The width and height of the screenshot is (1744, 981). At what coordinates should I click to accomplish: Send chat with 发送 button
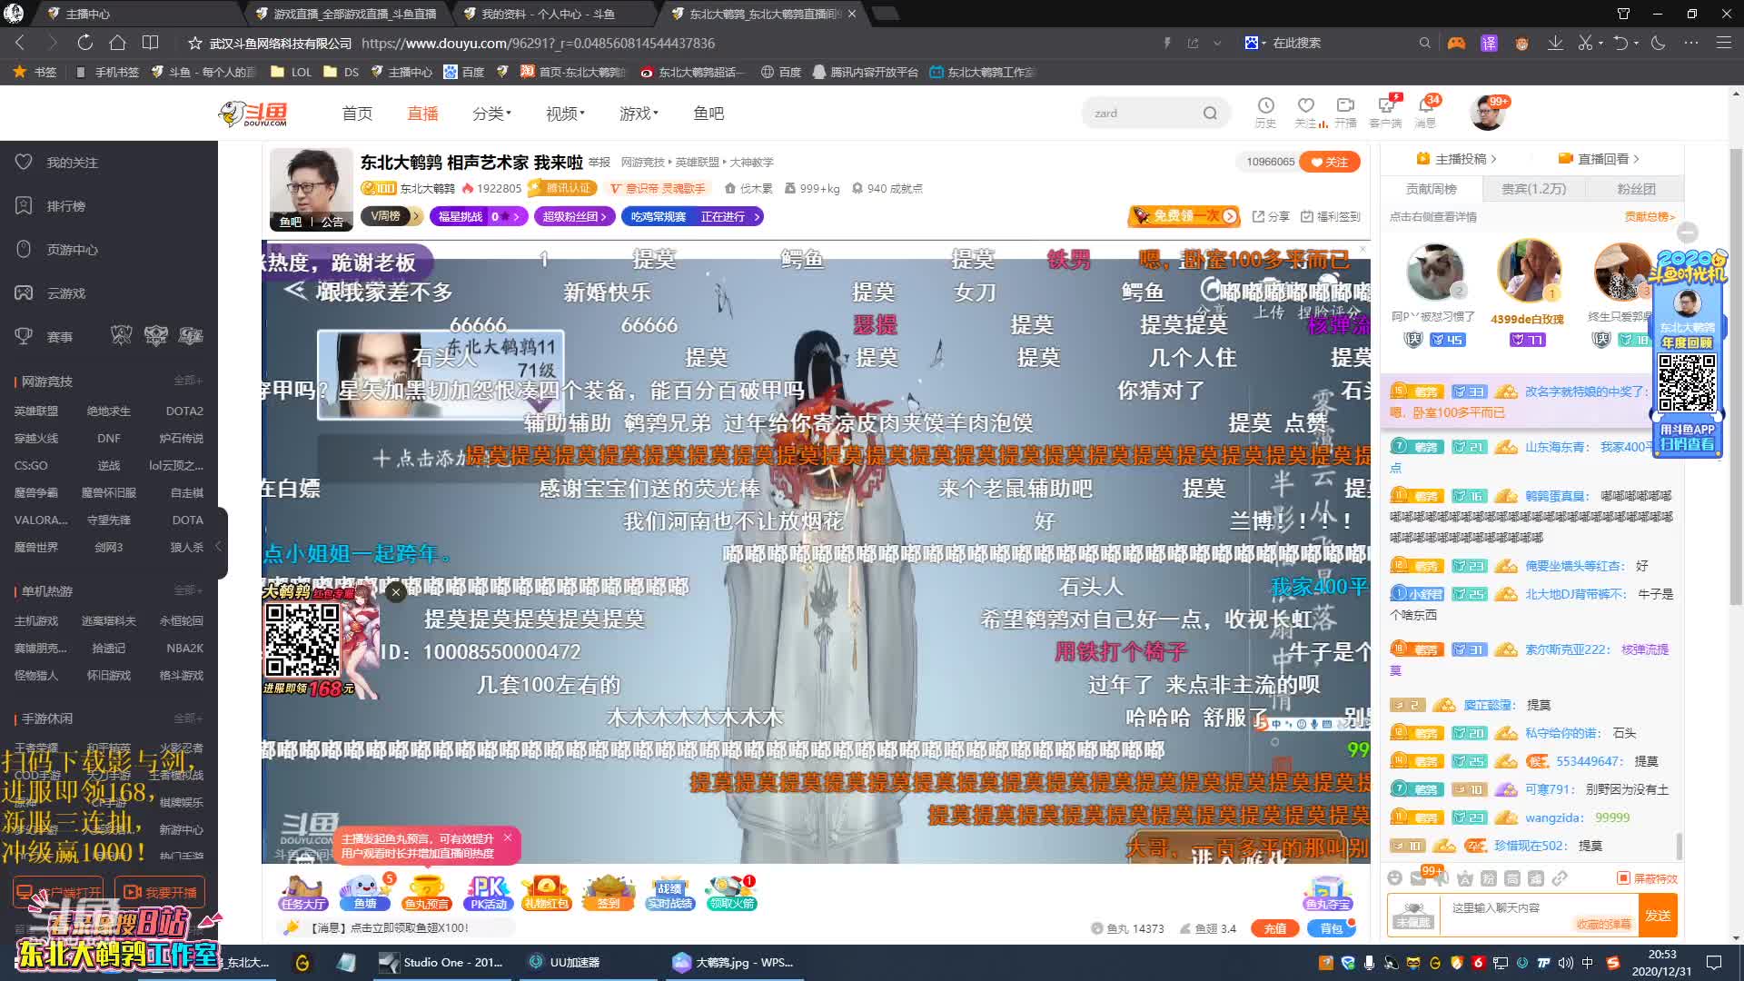[x=1658, y=915]
